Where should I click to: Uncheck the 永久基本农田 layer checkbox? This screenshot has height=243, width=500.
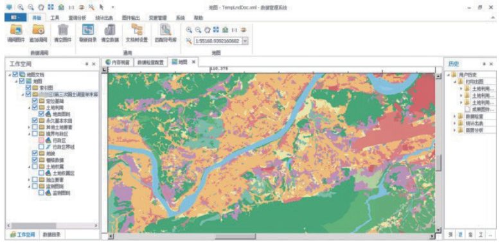point(35,121)
